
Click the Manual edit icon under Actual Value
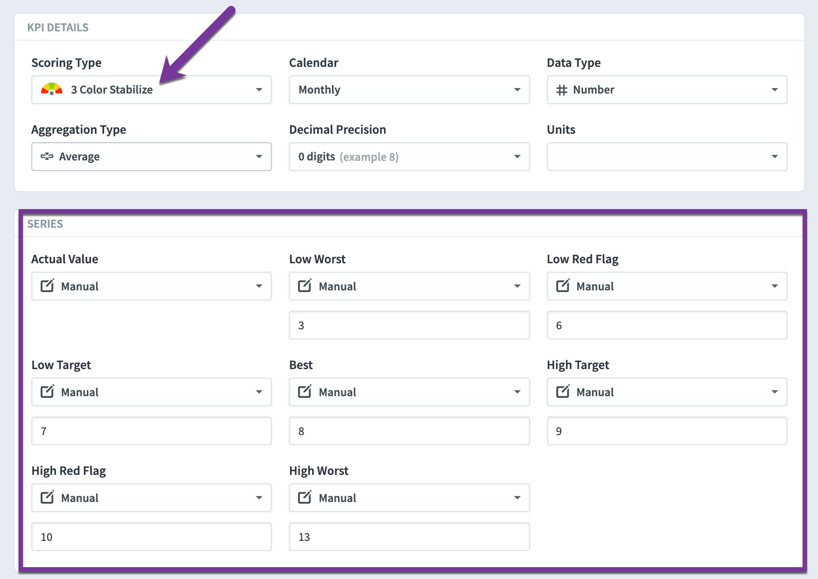47,286
